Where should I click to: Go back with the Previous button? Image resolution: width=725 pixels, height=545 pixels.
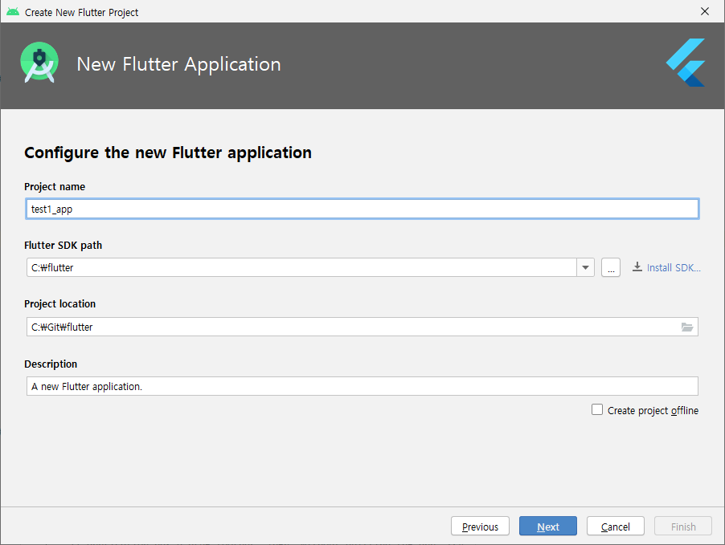480,526
